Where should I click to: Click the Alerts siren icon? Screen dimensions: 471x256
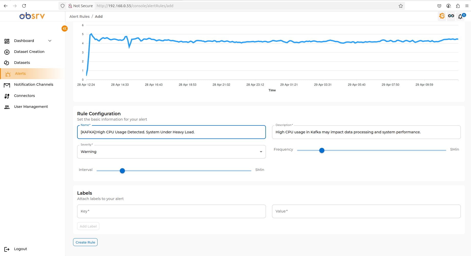coord(8,74)
